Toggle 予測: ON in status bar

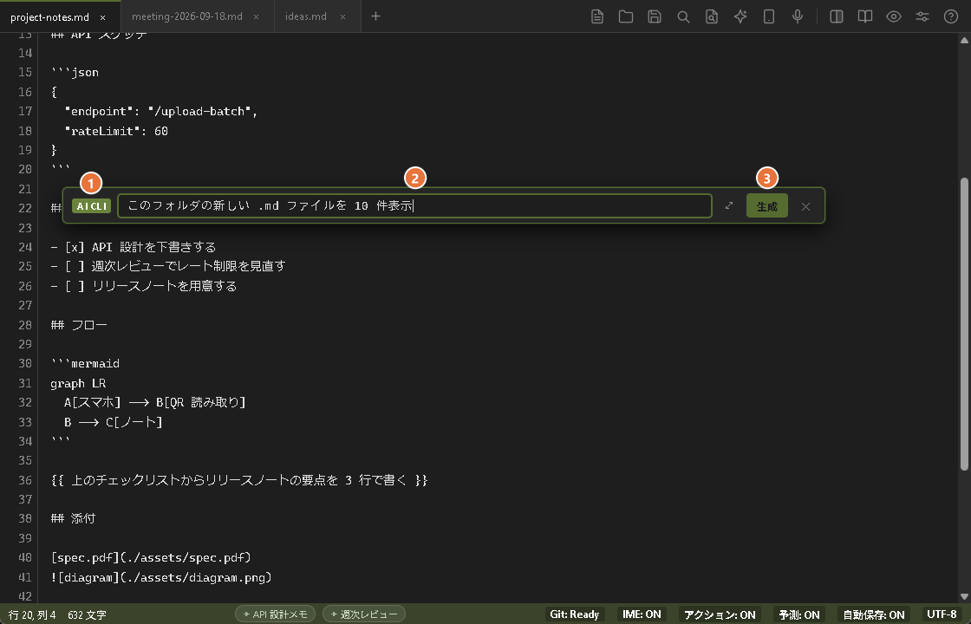798,614
